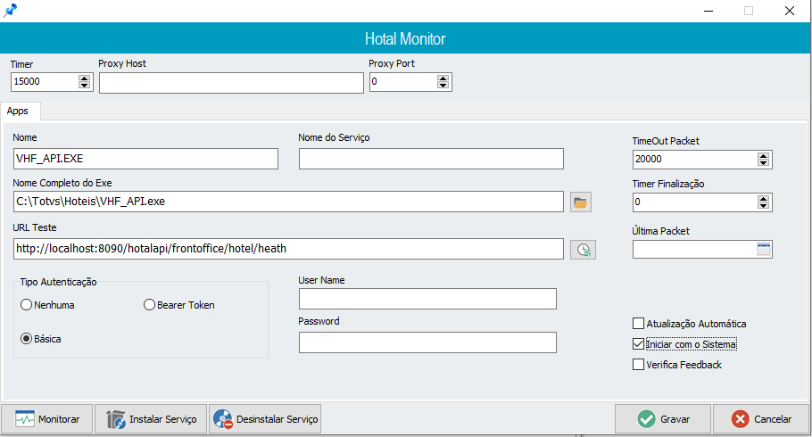Decrease Timer Finalização with down arrow
This screenshot has width=812, height=437.
(763, 205)
